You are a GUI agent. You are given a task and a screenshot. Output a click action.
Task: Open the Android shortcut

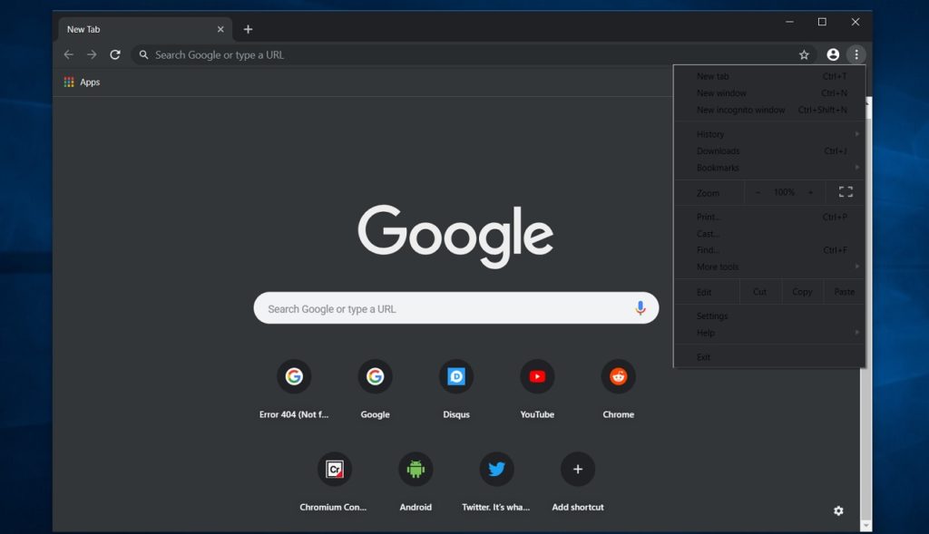(416, 469)
